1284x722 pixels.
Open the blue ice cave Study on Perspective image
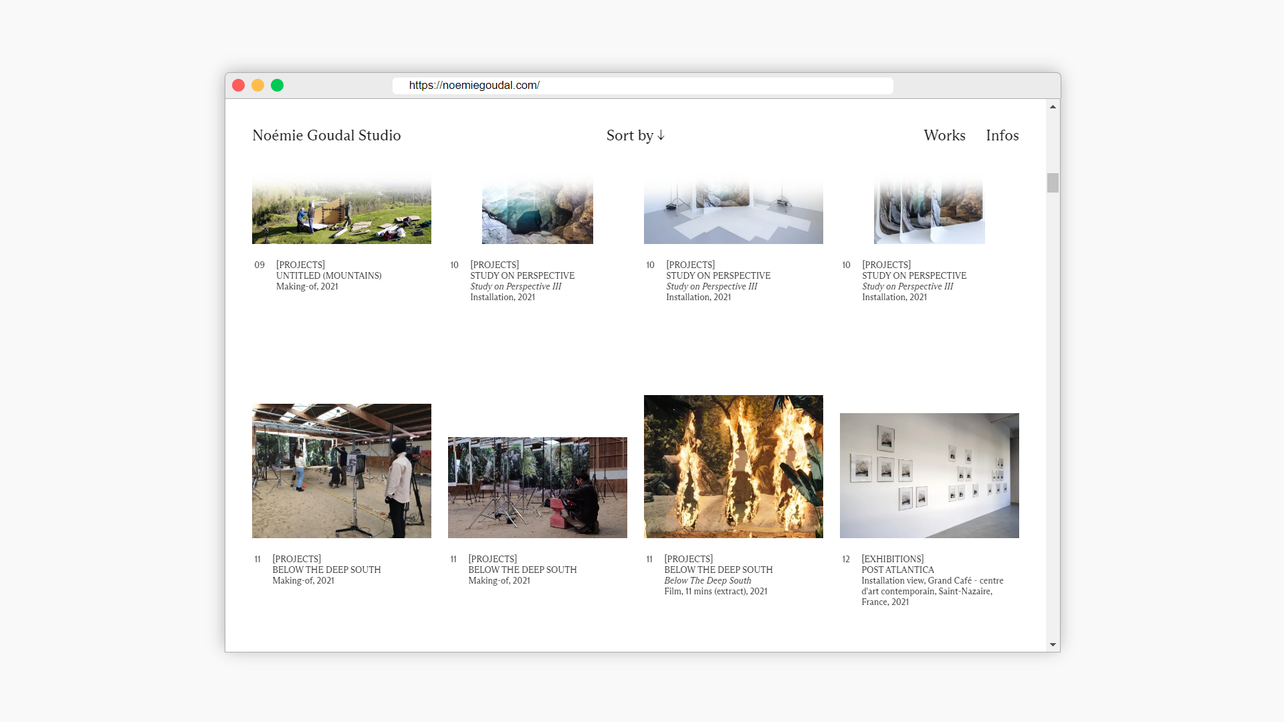(x=537, y=213)
